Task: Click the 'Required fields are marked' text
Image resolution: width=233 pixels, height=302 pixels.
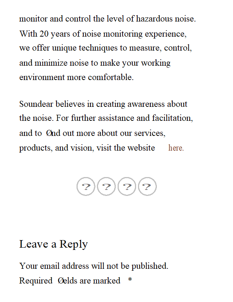Action: click(70, 281)
